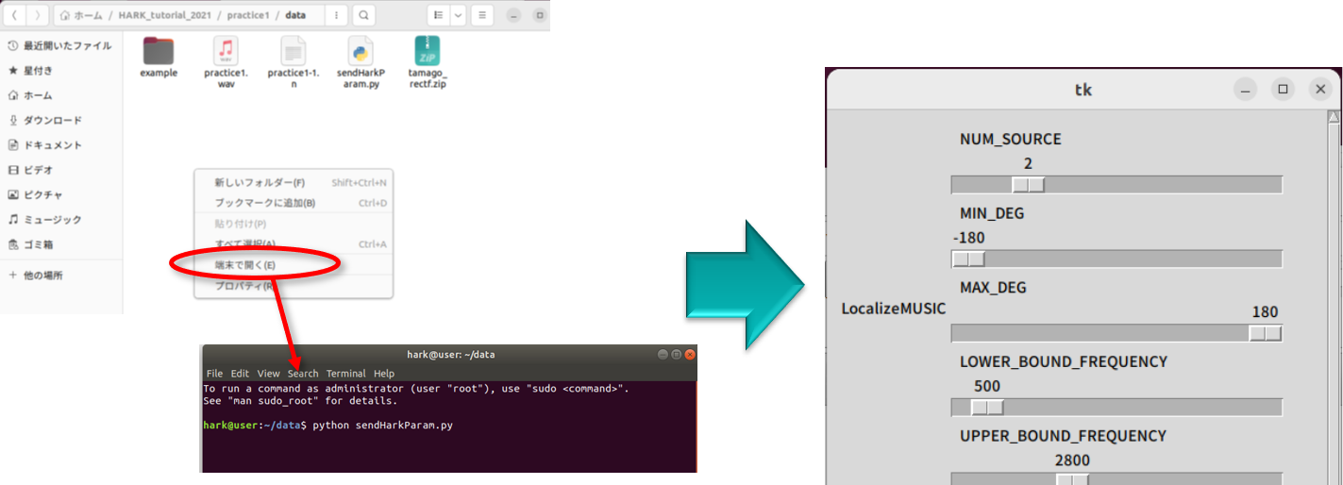The height and width of the screenshot is (485, 1343).
Task: Select the sendHarkParam.py Python file
Action: tap(360, 52)
